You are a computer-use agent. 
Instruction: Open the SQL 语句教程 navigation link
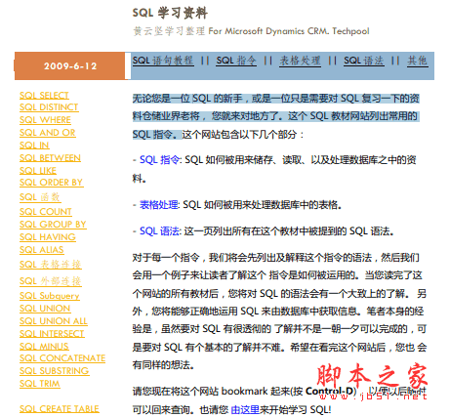pyautogui.click(x=163, y=61)
